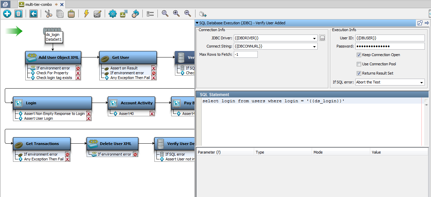Image resolution: width=431 pixels, height=197 pixels.
Task: Click the JDBC driver browse ellipsis button
Action: (322, 38)
